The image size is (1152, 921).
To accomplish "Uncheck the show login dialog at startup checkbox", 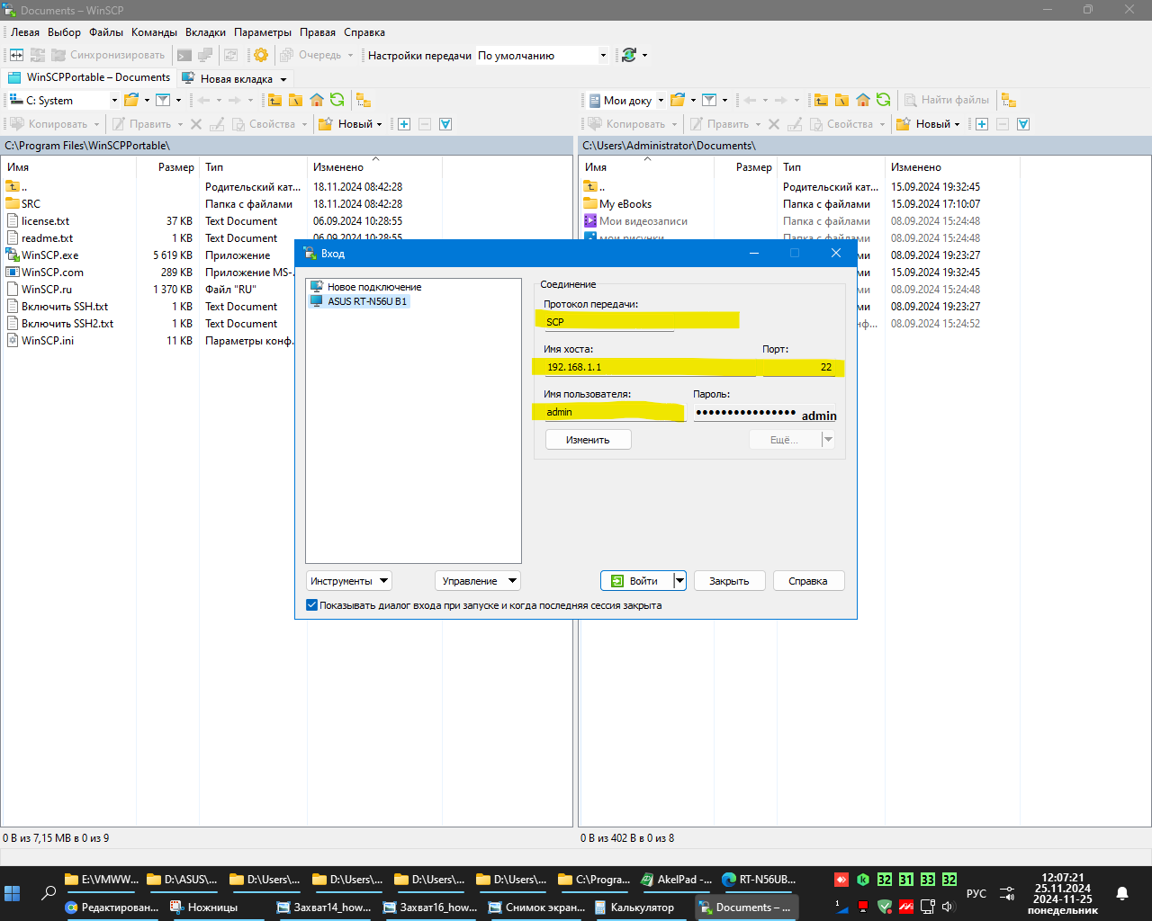I will pos(312,605).
